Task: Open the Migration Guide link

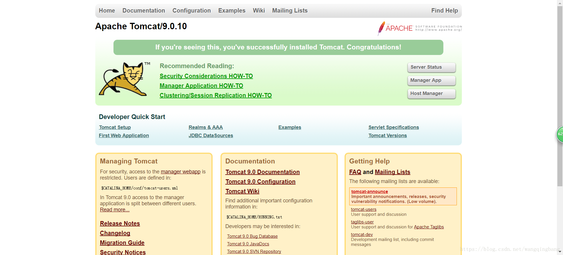Action: tap(122, 243)
